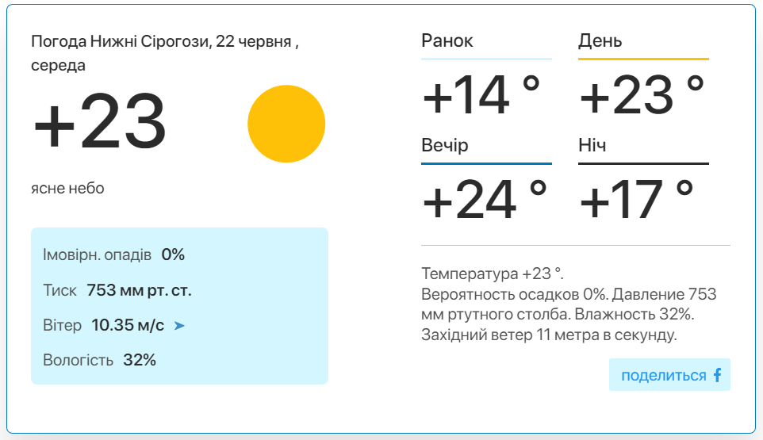This screenshot has width=763, height=440.
Task: Click the +24° evening temperature
Action: click(x=484, y=199)
